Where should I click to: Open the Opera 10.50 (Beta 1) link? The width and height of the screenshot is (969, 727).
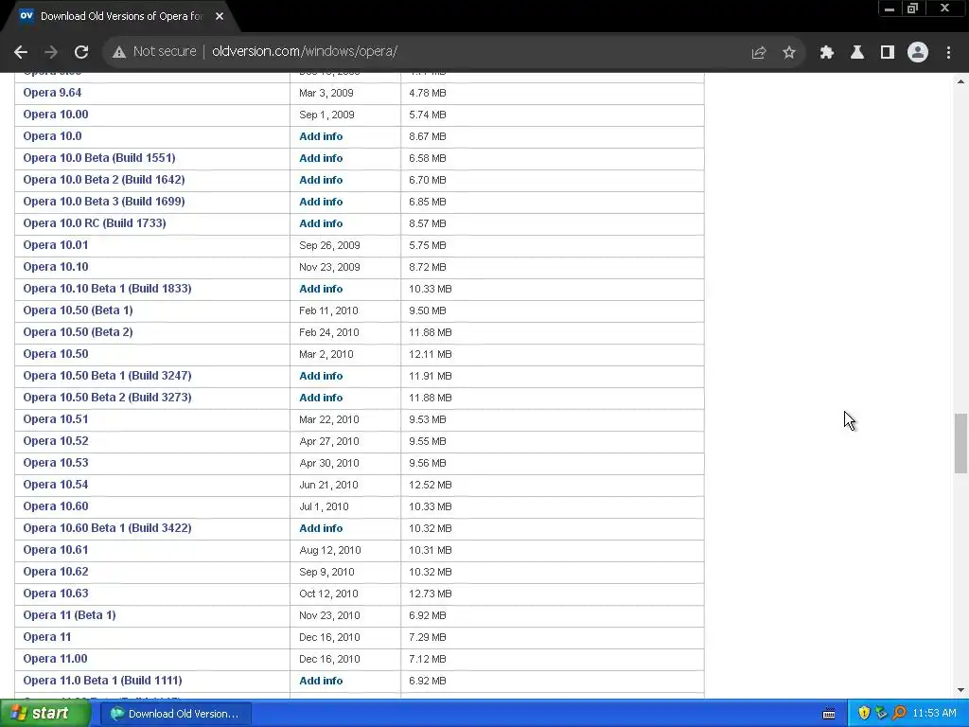click(78, 310)
